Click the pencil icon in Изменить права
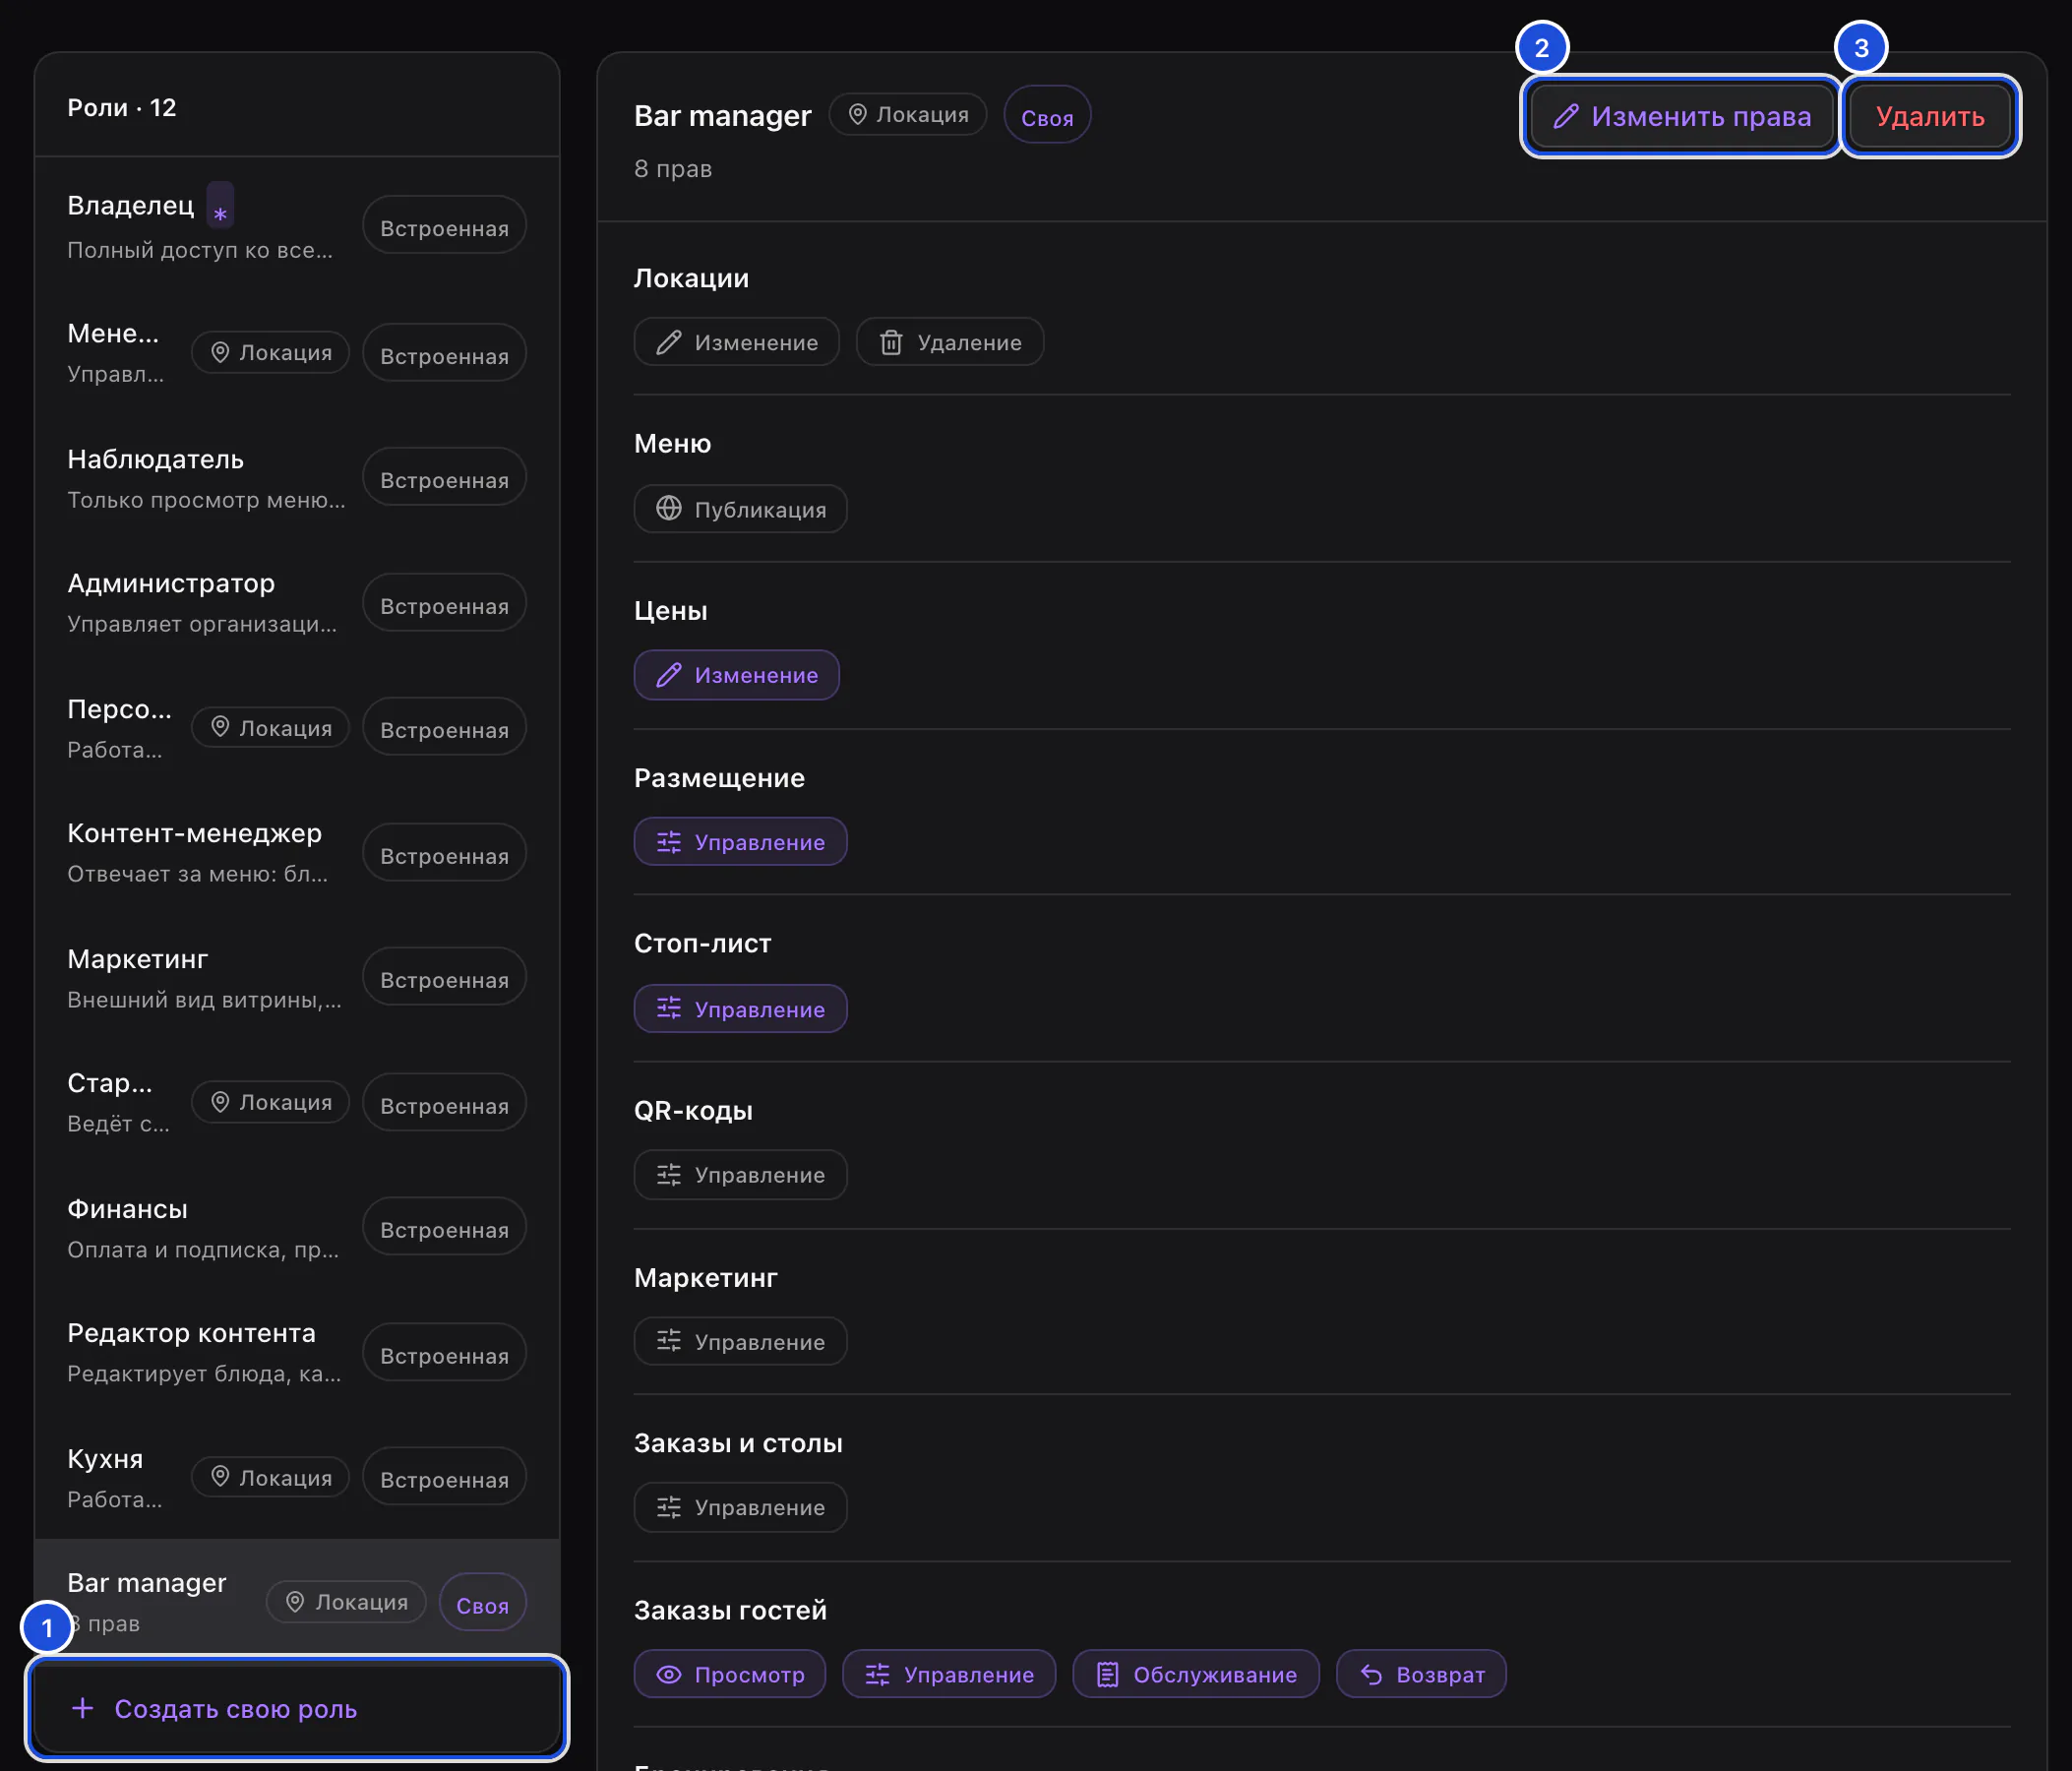 coord(1566,117)
